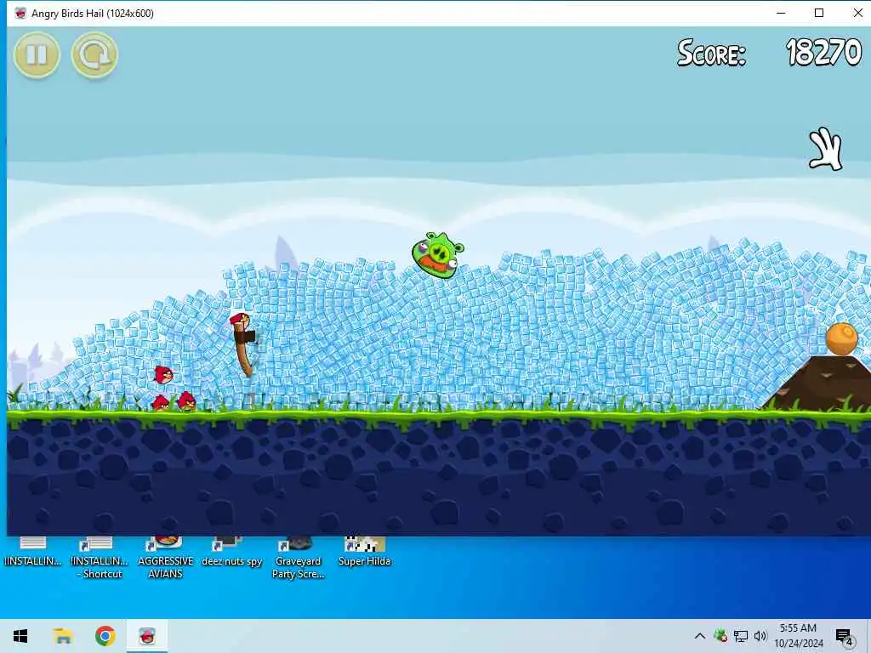The width and height of the screenshot is (871, 653).
Task: Click the upper waiting red bird
Action: [162, 375]
